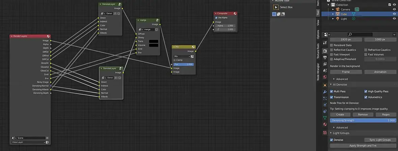
Task: Expand the Light item in outliner
Action: pos(333,19)
